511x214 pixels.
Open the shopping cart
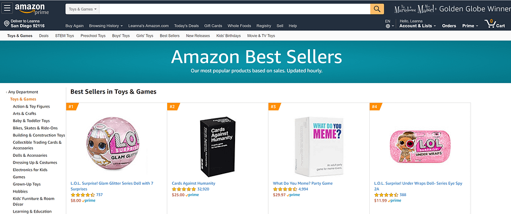(x=495, y=23)
